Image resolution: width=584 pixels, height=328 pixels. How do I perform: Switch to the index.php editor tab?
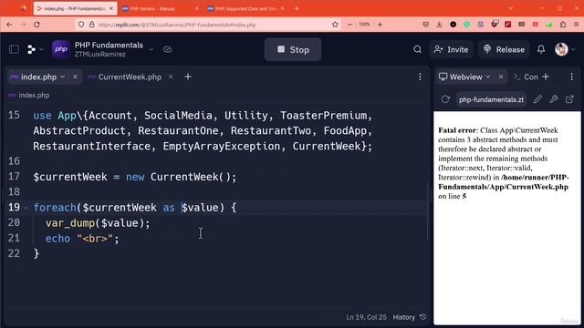pos(38,77)
